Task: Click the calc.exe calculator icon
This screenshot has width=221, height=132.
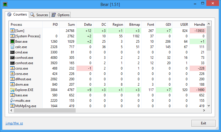Action: tap(12, 47)
